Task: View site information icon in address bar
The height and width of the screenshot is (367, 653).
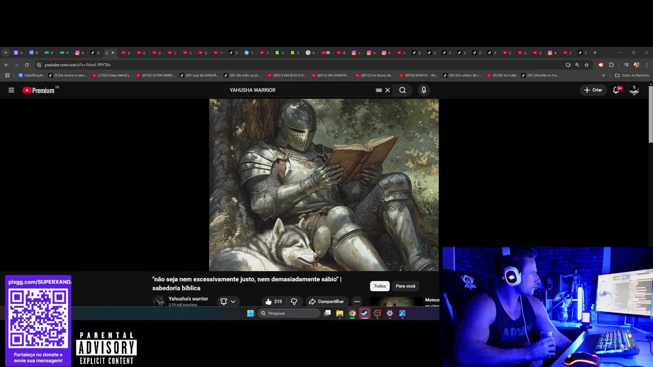Action: pos(39,65)
